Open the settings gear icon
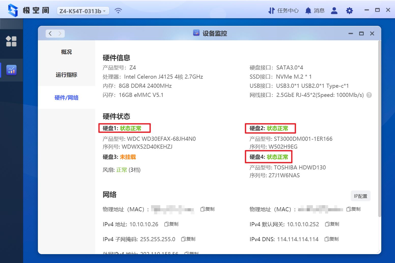 coord(349,11)
